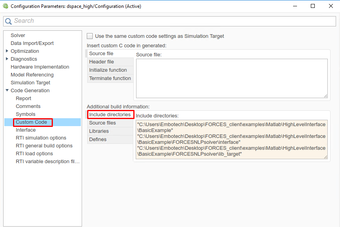Viewport: 340px width, 227px height.
Task: Select the Terminate function tab
Action: tap(110, 78)
